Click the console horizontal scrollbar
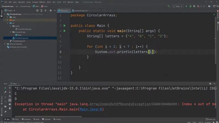This screenshot has width=219, height=123. click(48, 117)
